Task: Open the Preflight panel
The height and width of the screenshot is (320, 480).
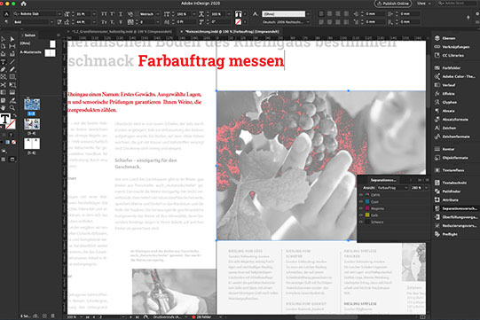Action: tap(449, 234)
